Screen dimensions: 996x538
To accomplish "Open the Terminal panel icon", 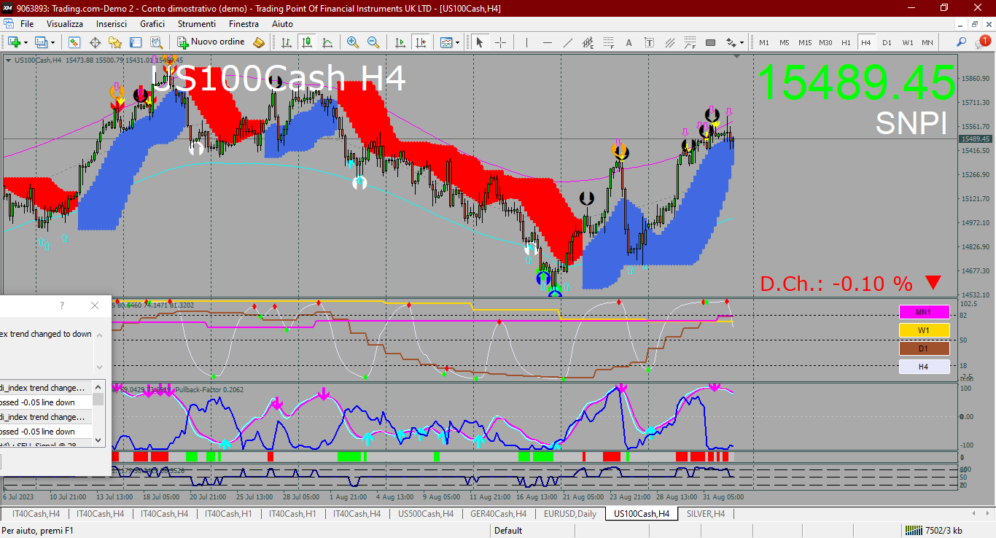I will click(x=136, y=42).
